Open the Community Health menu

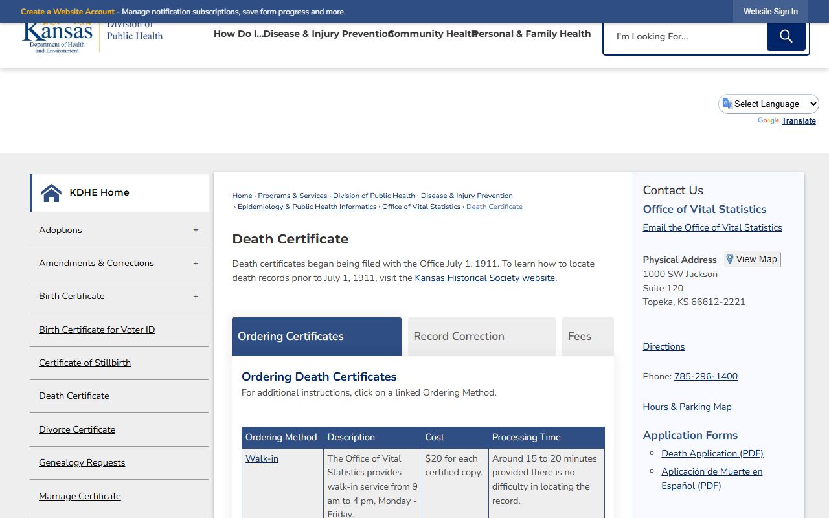432,34
